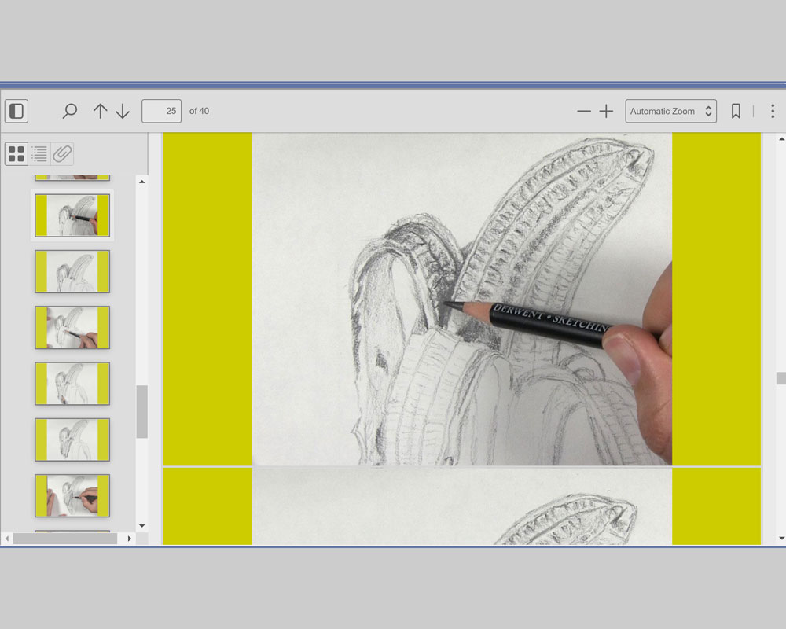Open the thumbnail five below the highlighted one
The image size is (786, 629).
pos(72,495)
